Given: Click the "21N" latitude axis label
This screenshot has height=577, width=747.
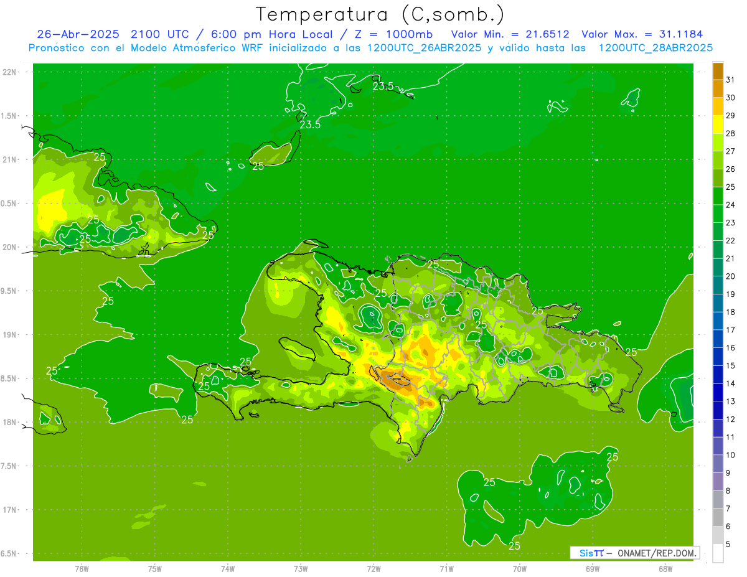Looking at the screenshot, I should [x=11, y=159].
